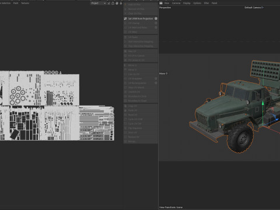Open UV Straighten options gear
280x210 pixels.
point(156,79)
